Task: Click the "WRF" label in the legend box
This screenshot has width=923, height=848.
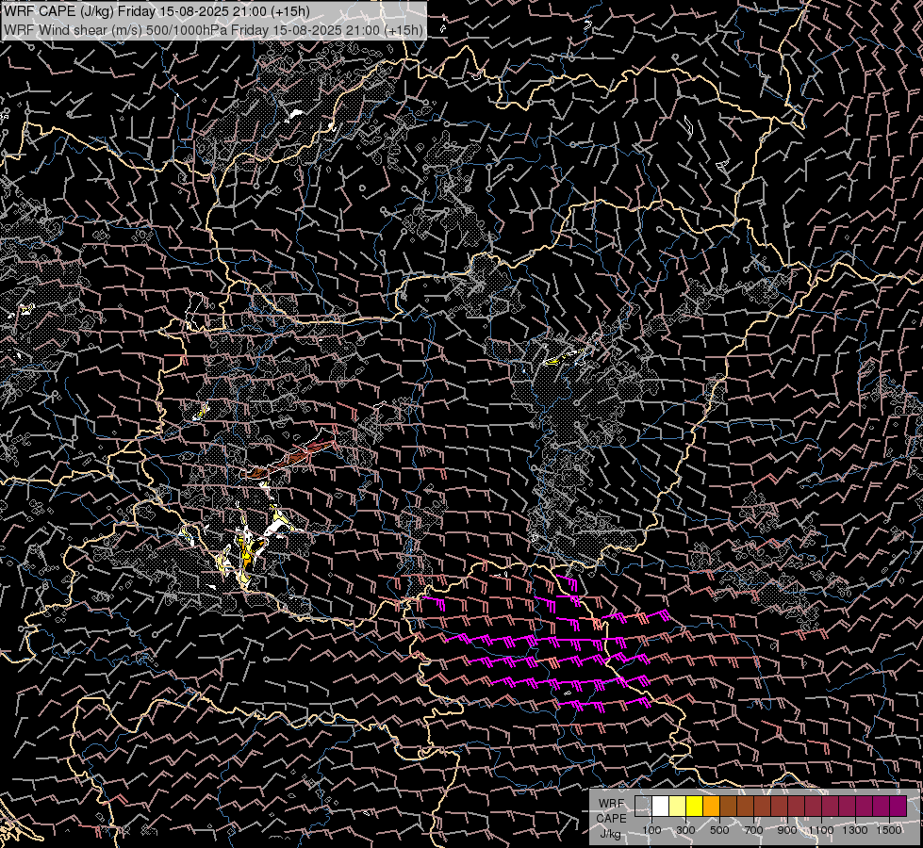Action: click(x=612, y=804)
